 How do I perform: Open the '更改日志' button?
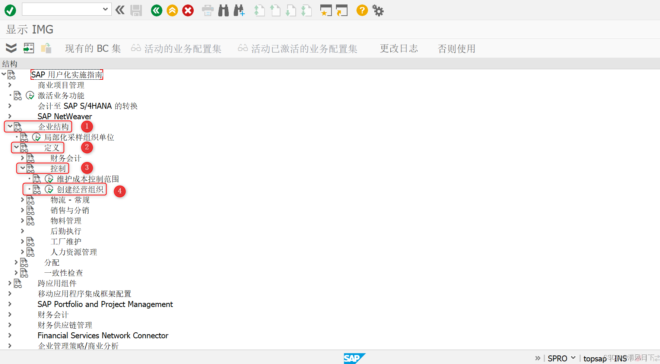pos(399,48)
